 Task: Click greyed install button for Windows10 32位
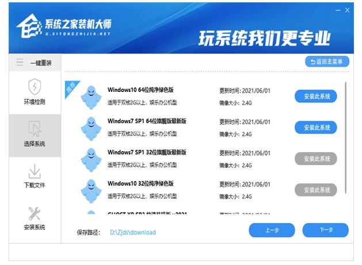click(x=316, y=190)
